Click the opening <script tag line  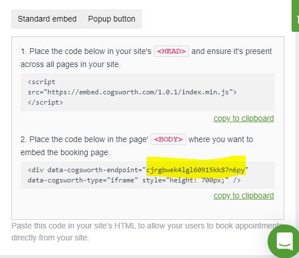click(x=42, y=82)
